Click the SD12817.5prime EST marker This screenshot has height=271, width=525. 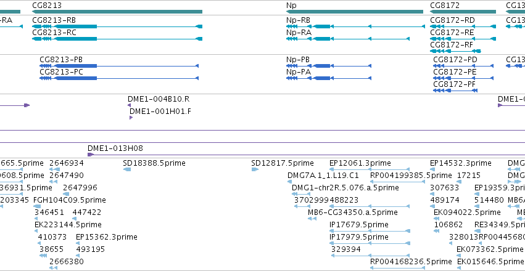(255, 169)
